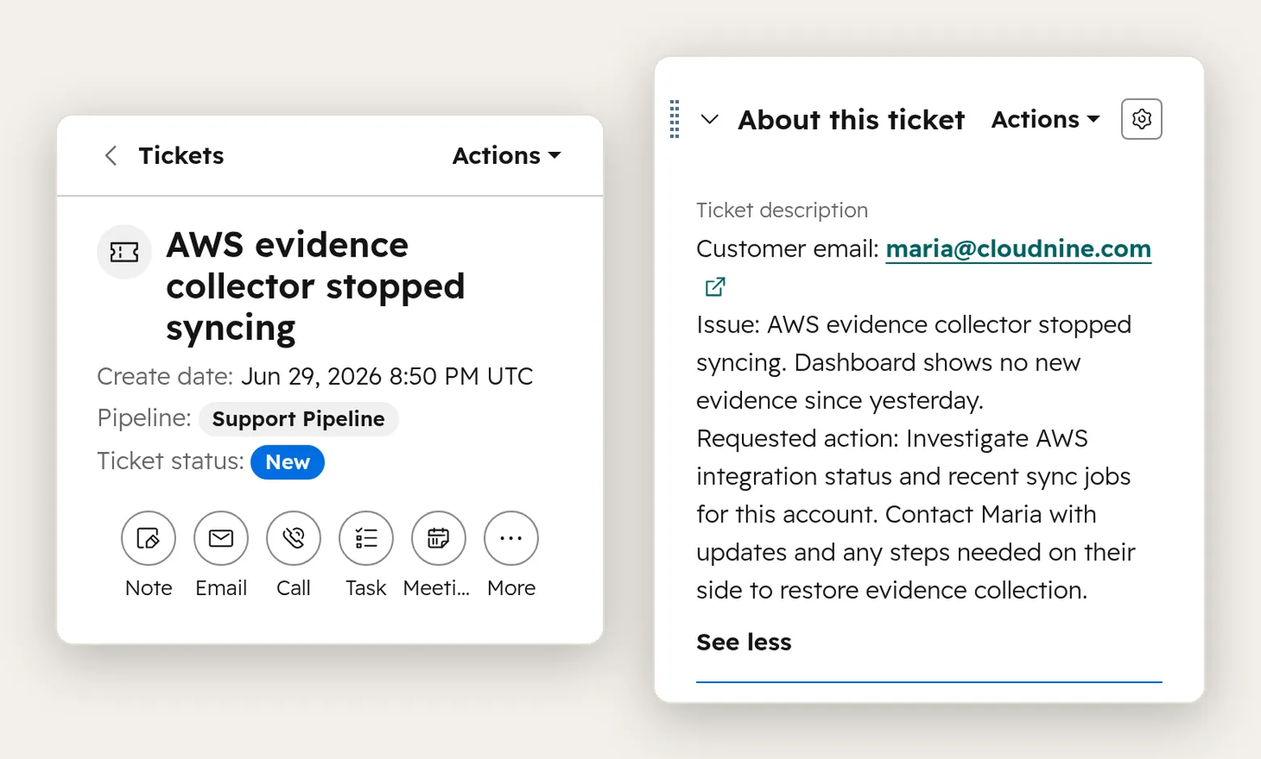Schedule a Meeting with the calendar icon
The height and width of the screenshot is (759, 1261).
tap(438, 538)
